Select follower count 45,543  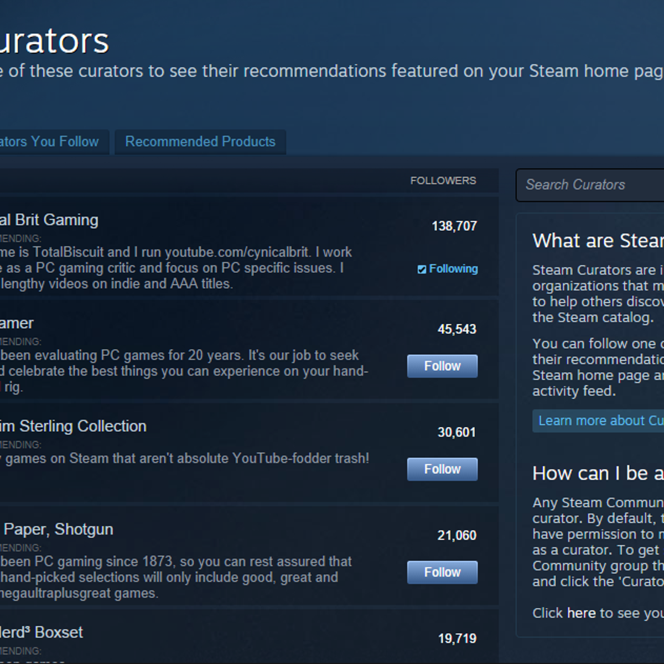(457, 329)
